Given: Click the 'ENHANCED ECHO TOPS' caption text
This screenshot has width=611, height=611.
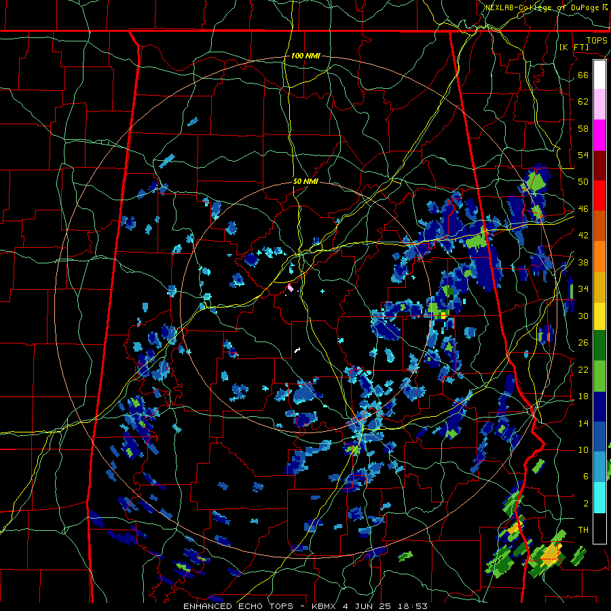Looking at the screenshot, I should (238, 606).
